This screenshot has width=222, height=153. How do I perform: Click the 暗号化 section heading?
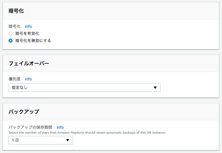pyautogui.click(x=16, y=11)
